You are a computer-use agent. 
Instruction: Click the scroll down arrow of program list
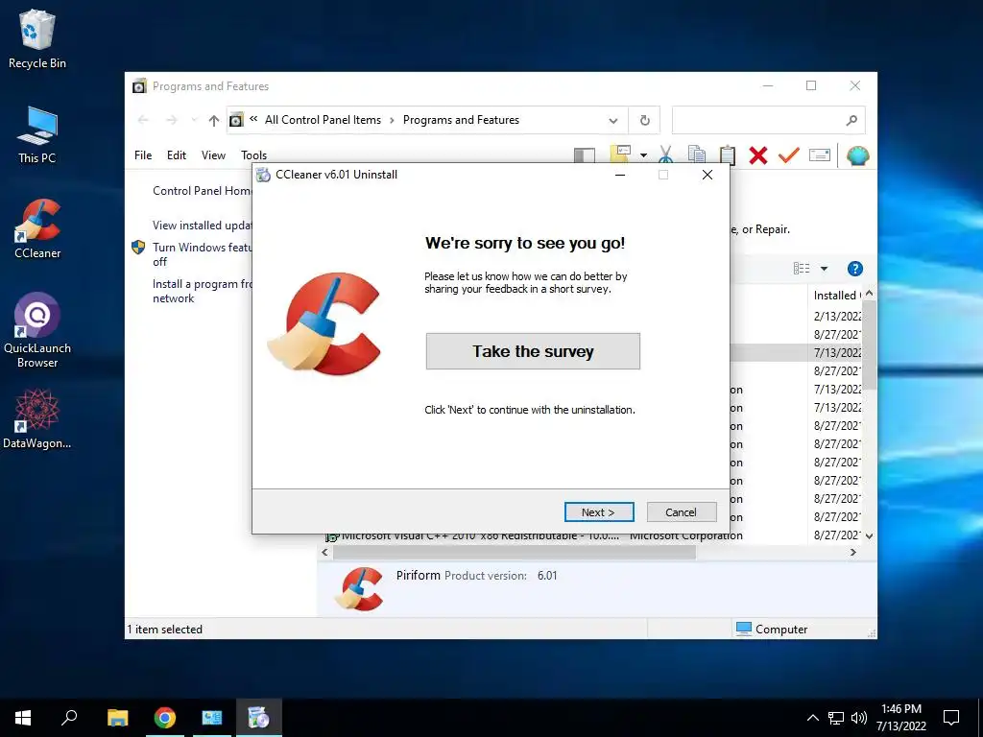click(x=869, y=535)
